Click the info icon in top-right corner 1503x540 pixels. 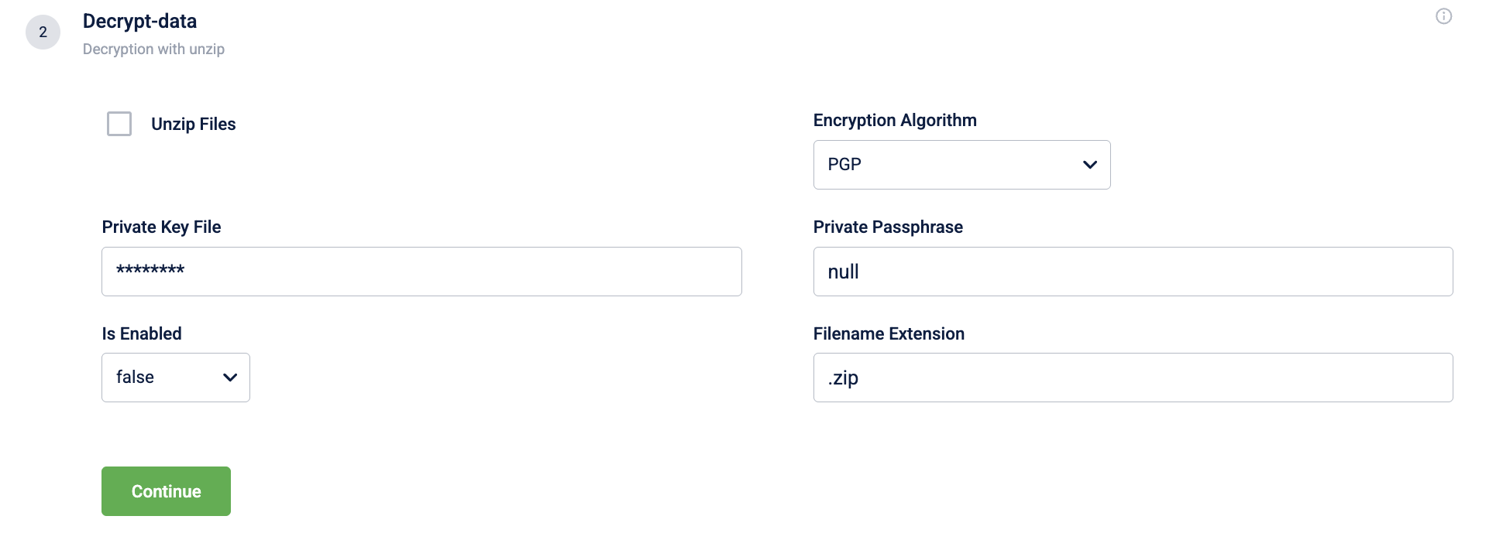point(1443,16)
